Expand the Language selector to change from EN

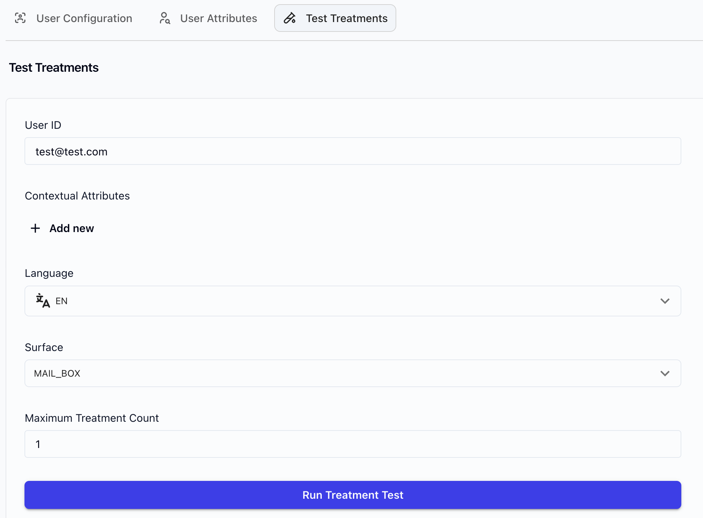[x=353, y=301]
